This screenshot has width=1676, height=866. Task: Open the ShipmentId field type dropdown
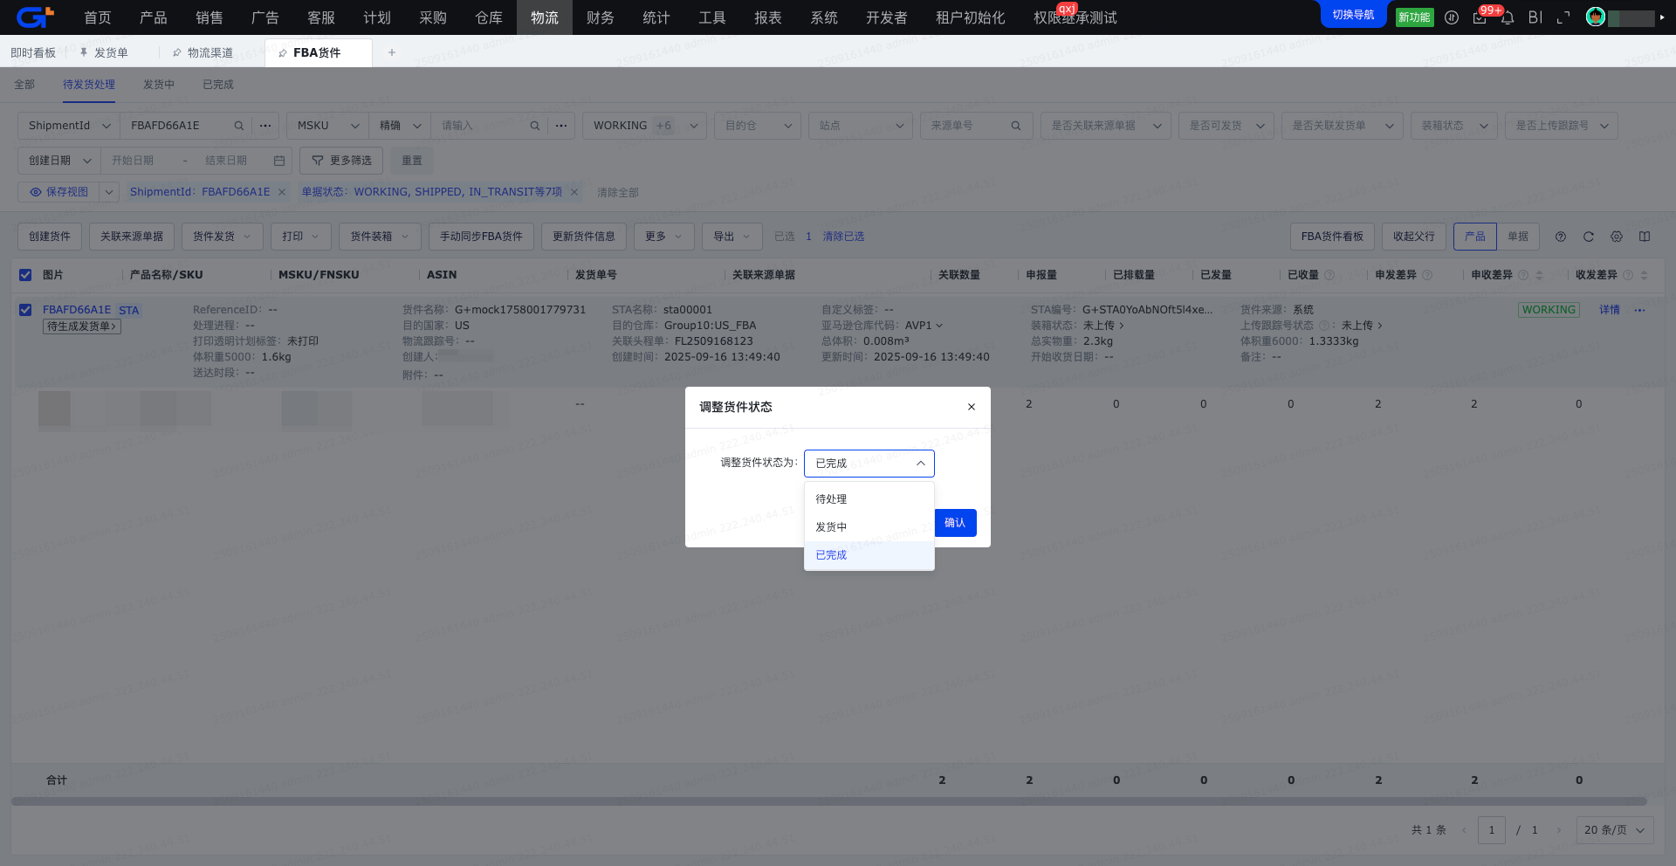69,126
